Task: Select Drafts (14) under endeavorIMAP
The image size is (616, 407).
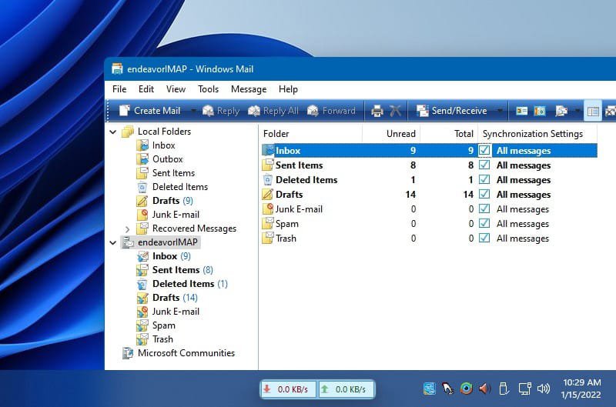Action: coord(167,298)
